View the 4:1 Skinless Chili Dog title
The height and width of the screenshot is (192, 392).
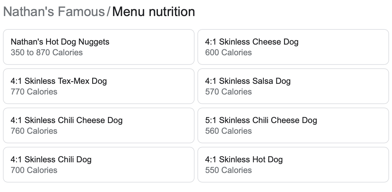(x=51, y=160)
